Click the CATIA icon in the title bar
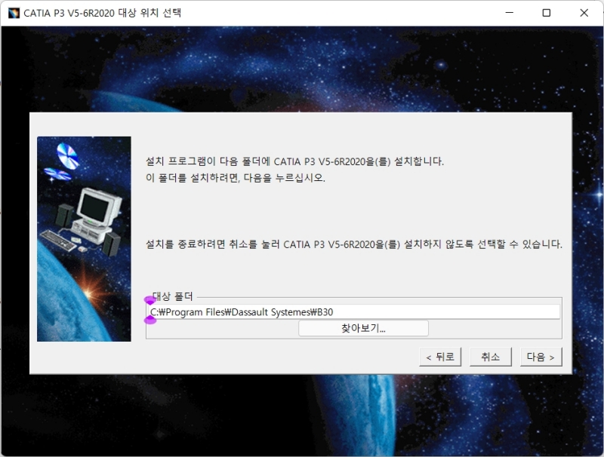 pos(14,13)
